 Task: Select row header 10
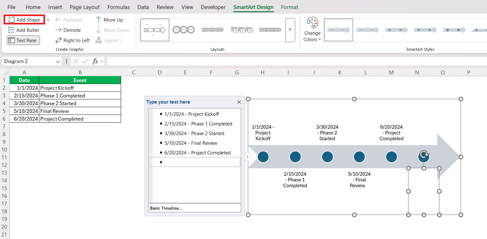pos(5,150)
